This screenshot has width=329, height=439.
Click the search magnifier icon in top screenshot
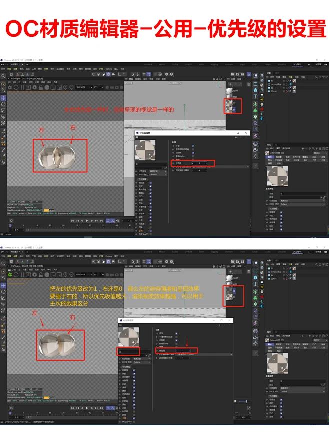click(x=3, y=77)
